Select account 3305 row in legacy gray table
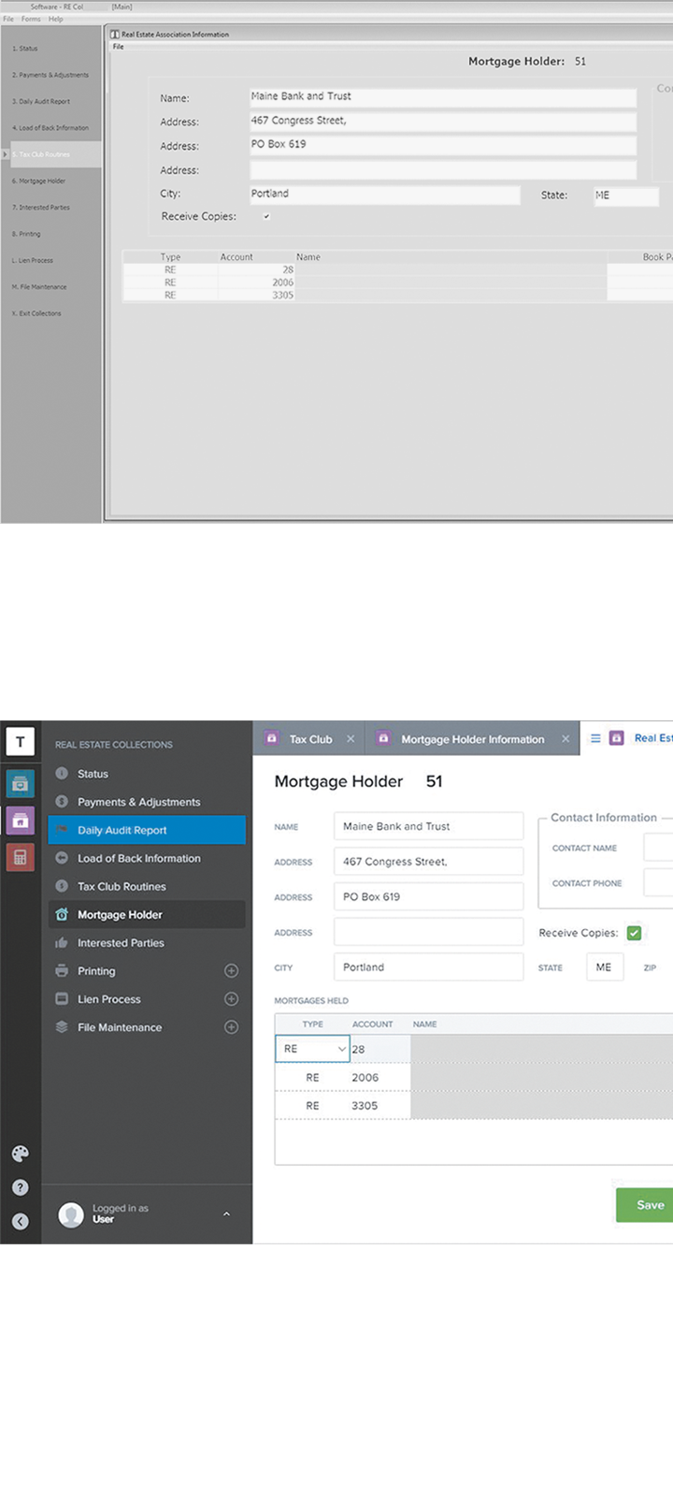The image size is (673, 1497). [398, 295]
